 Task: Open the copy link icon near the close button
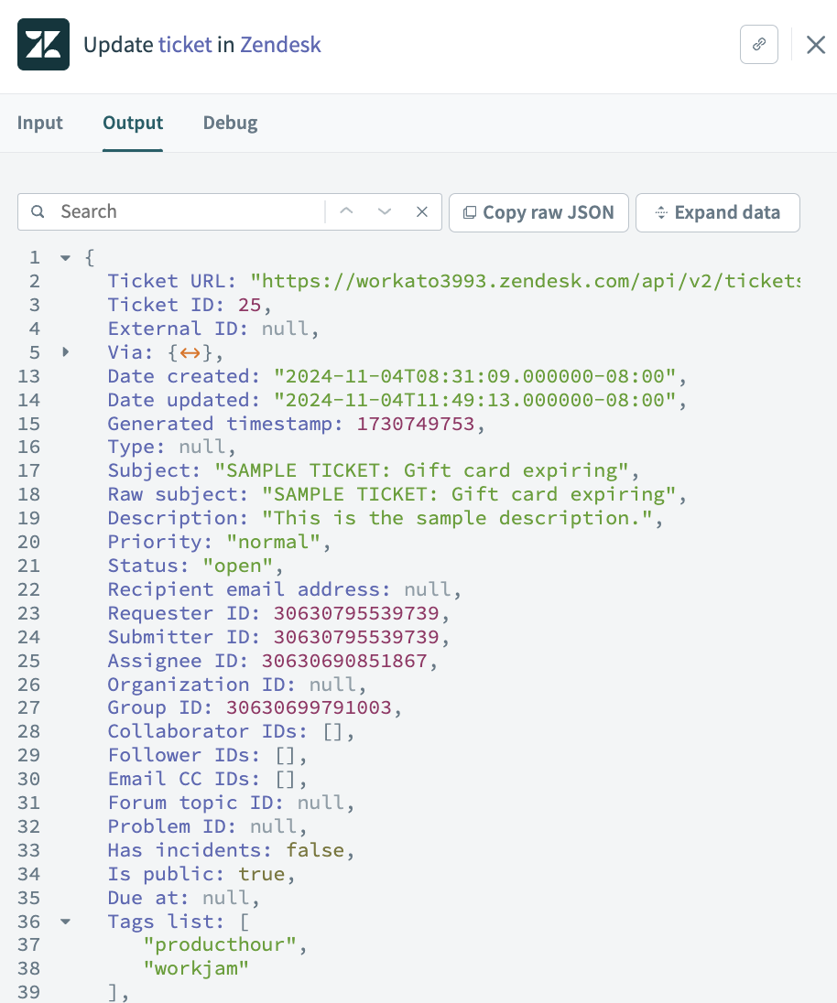point(758,44)
